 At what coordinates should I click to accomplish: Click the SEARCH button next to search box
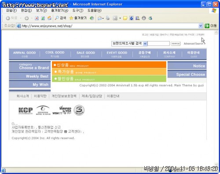click(x=176, y=43)
